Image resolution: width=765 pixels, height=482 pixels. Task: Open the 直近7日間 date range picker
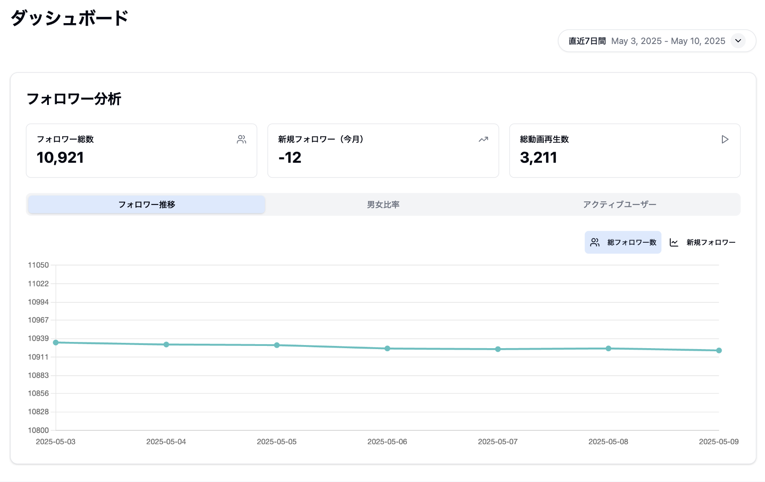point(587,41)
